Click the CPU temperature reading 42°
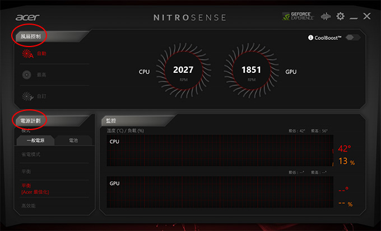 (x=345, y=149)
